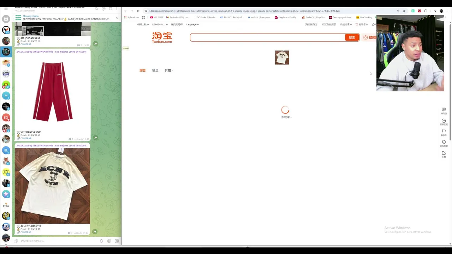Image resolution: width=452 pixels, height=254 pixels.
Task: Click COMPRAR under ACNE STUDIOS TEE
Action: 26,232
